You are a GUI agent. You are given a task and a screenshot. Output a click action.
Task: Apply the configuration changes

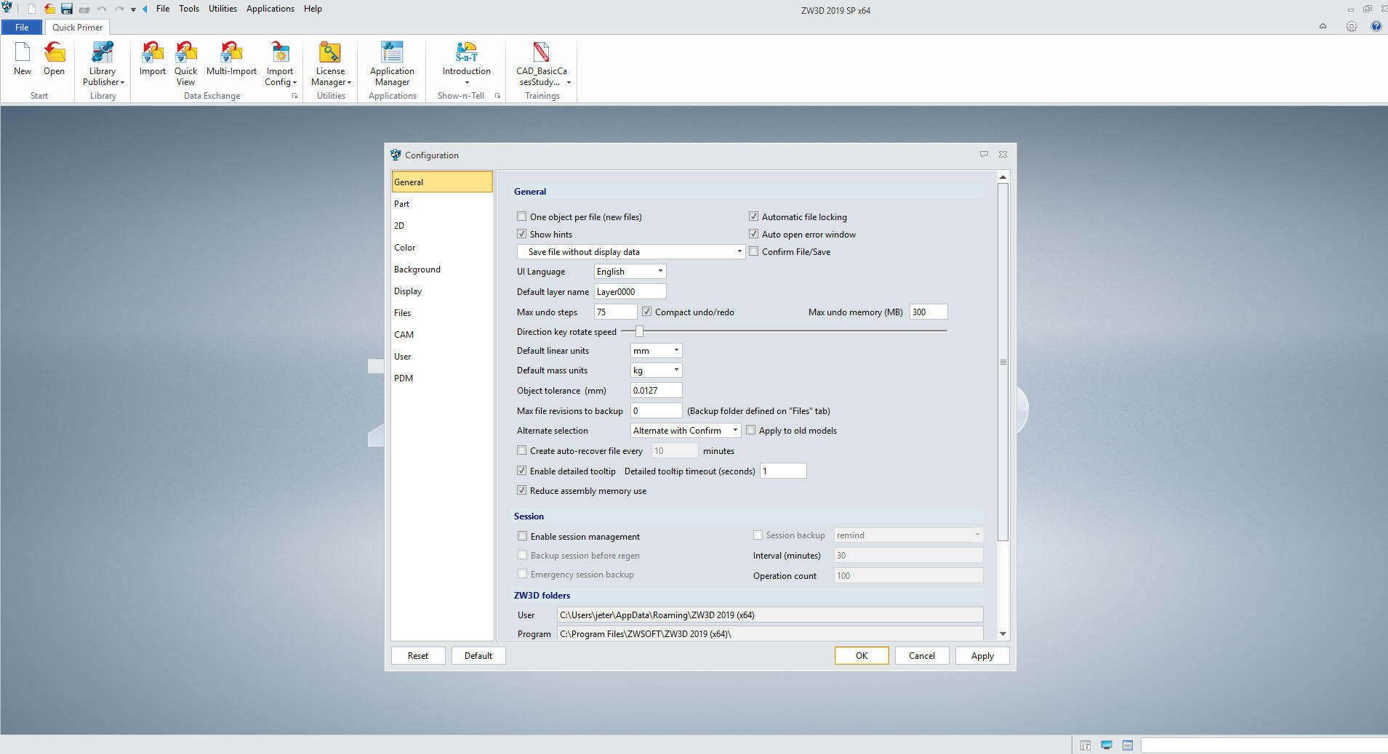pos(982,655)
